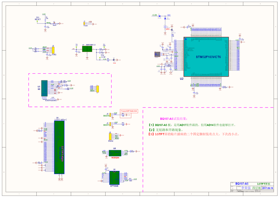Select the LG1 inductor symbol
The width and height of the screenshot is (280, 198).
click(53, 99)
